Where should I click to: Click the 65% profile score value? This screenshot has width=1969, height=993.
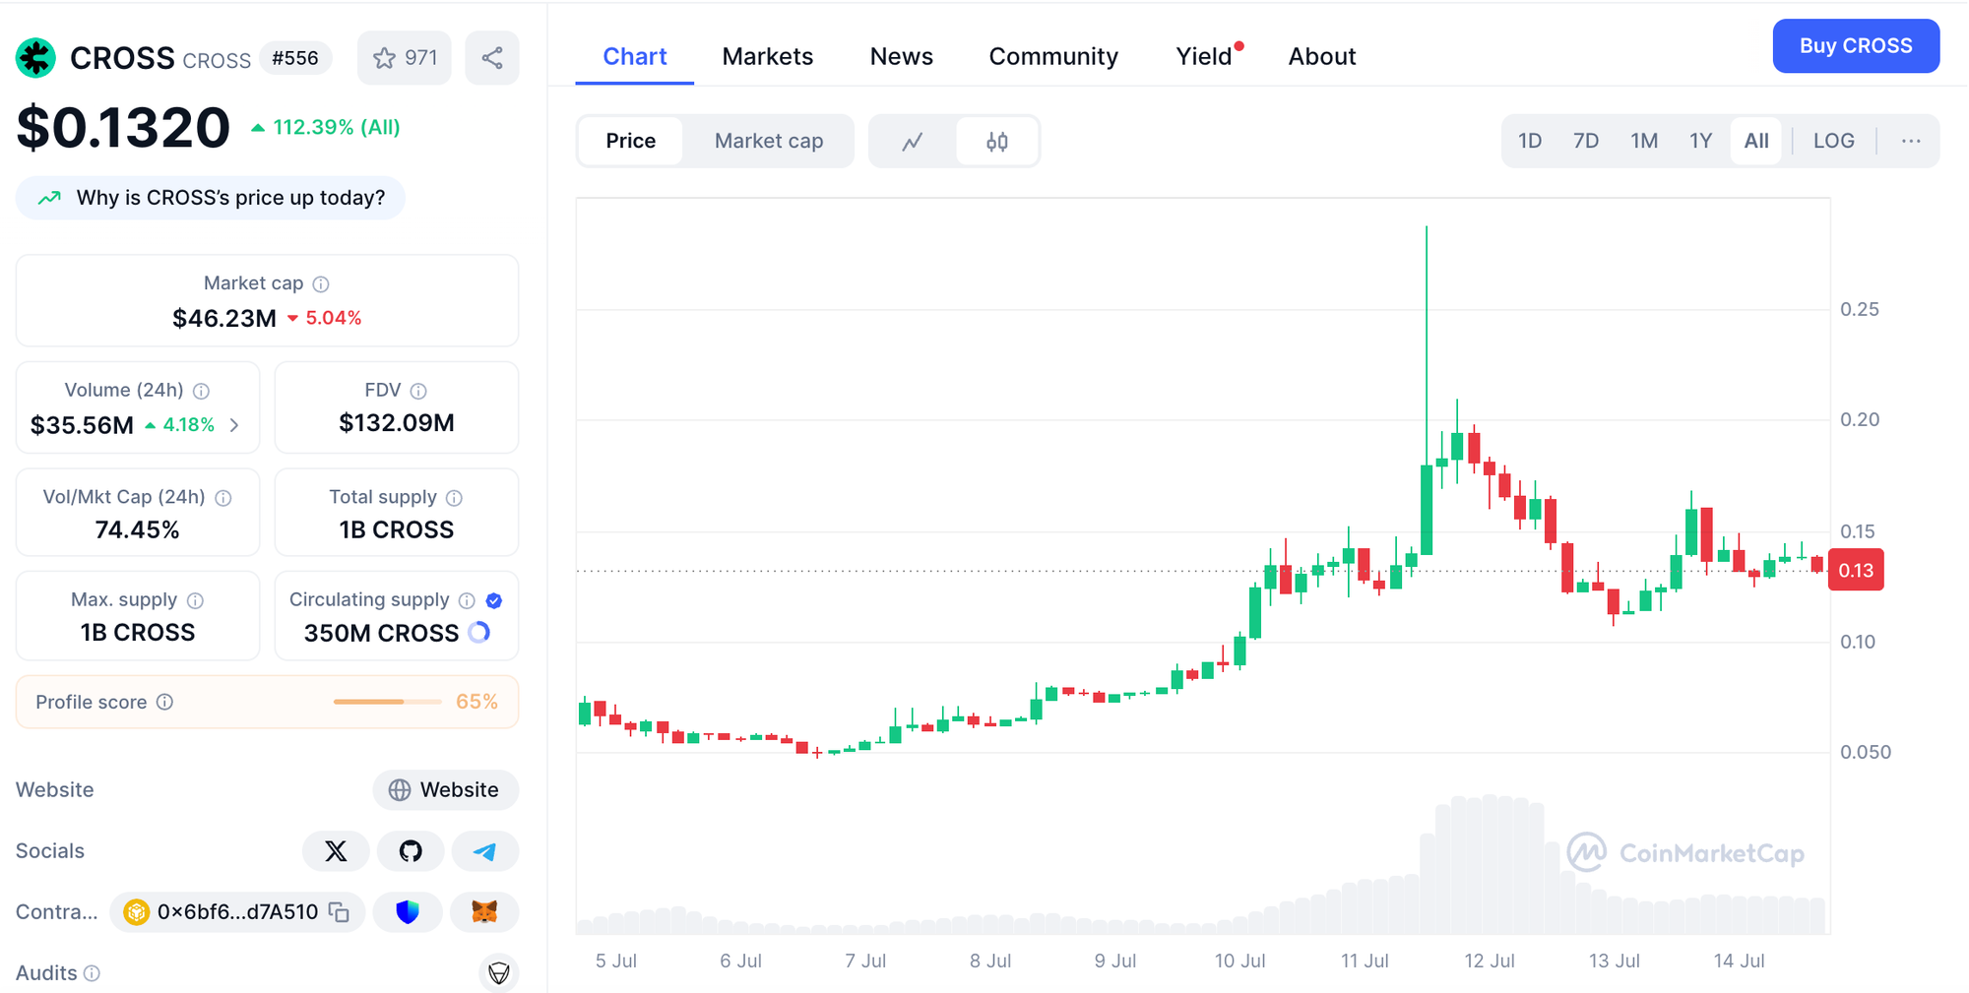click(x=477, y=702)
